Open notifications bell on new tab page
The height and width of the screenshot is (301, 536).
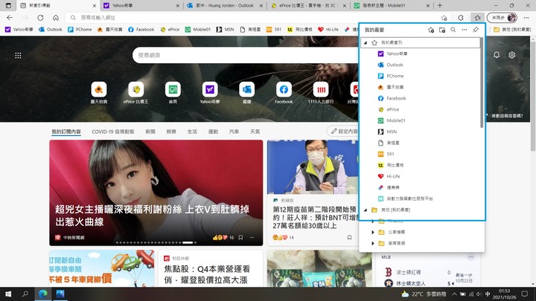(497, 55)
